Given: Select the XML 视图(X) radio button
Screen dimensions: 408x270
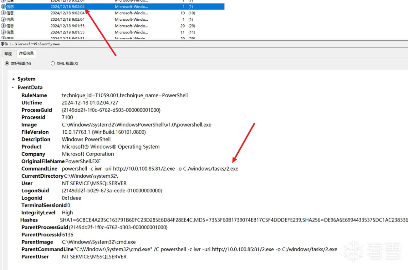Looking at the screenshot, I should pos(53,63).
